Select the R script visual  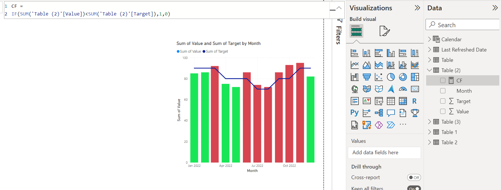pyautogui.click(x=414, y=101)
